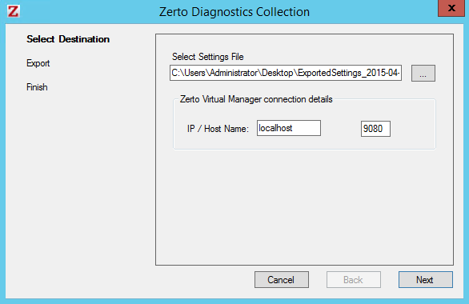The image size is (469, 304).
Task: Click the disabled Back button
Action: point(354,280)
